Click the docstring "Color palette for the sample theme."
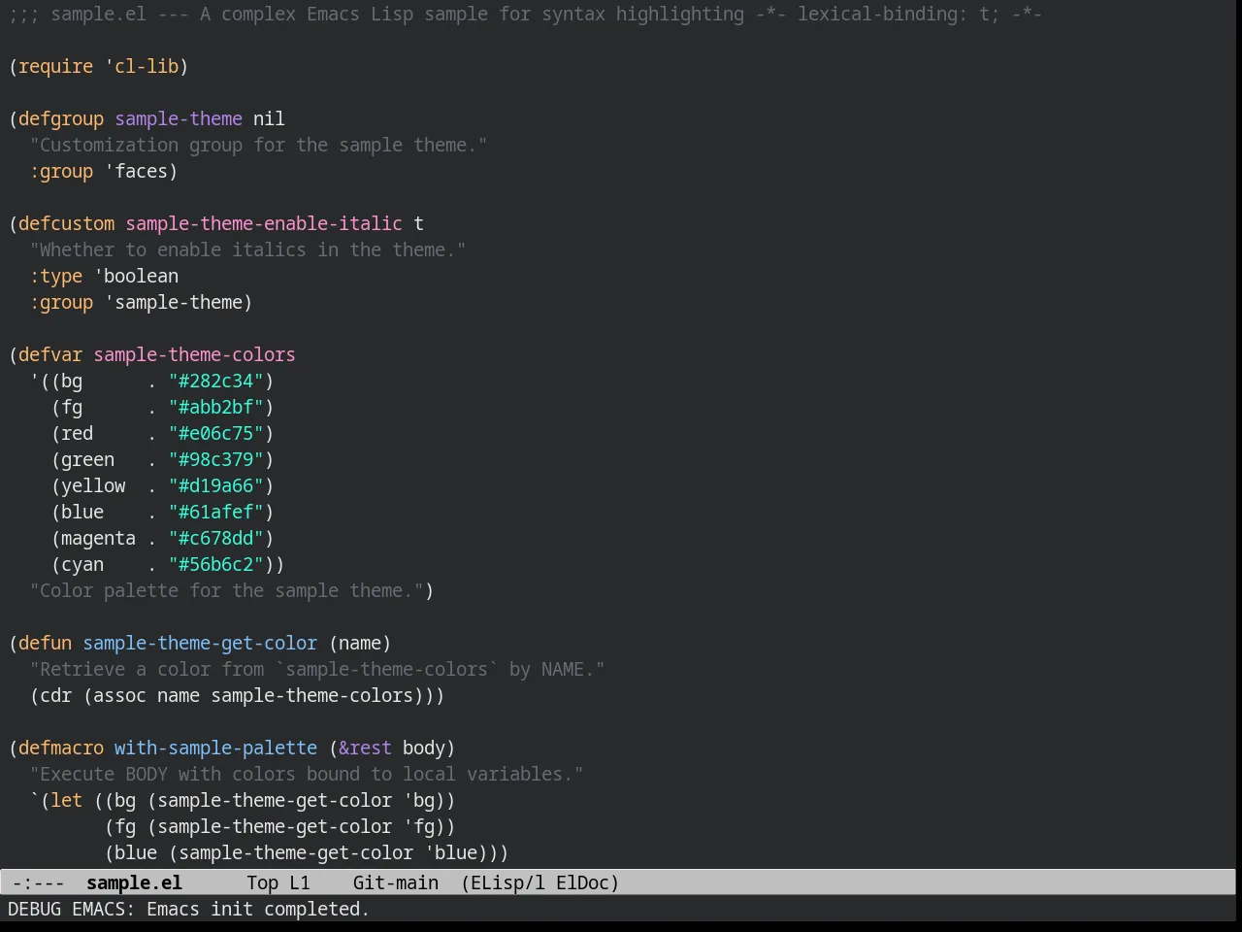The width and height of the screenshot is (1242, 932). tap(226, 590)
